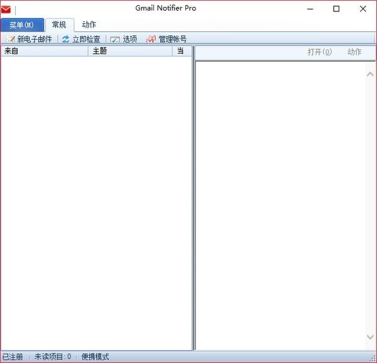Click the 动作 button in preview pane

[x=354, y=52]
